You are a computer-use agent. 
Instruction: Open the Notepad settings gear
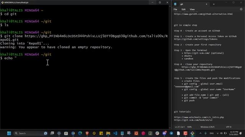pyautogui.click(x=241, y=9)
